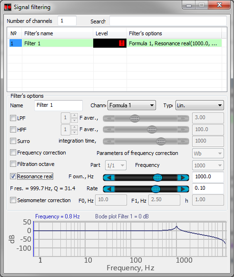Select the Filter 1 row in list

click(x=116, y=43)
